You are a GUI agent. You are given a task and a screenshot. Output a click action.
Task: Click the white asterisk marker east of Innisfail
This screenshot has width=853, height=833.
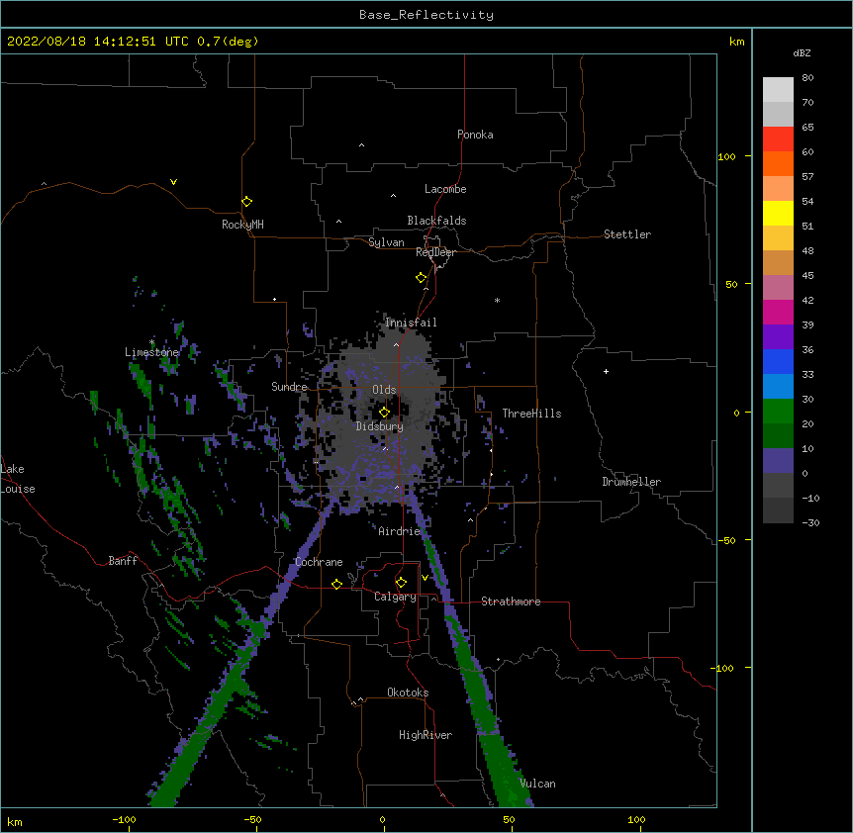[497, 300]
